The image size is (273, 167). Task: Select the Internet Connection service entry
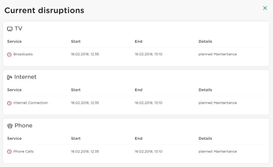click(x=31, y=103)
